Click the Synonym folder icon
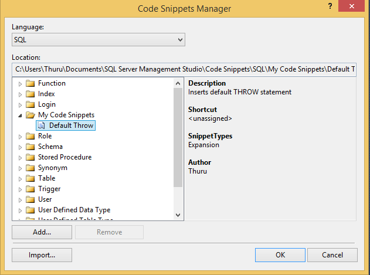Image resolution: width=370 pixels, height=275 pixels. (x=30, y=168)
